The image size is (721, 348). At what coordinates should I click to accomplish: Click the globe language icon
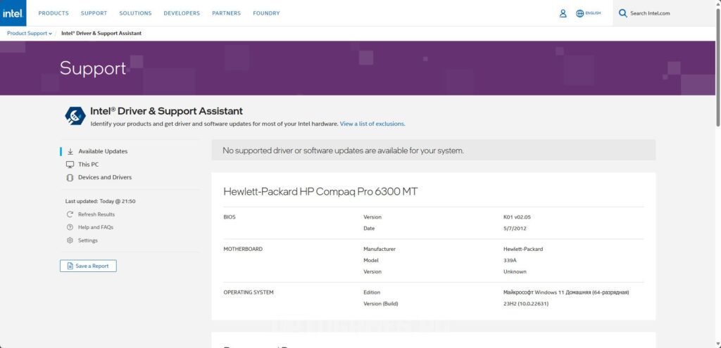point(580,13)
